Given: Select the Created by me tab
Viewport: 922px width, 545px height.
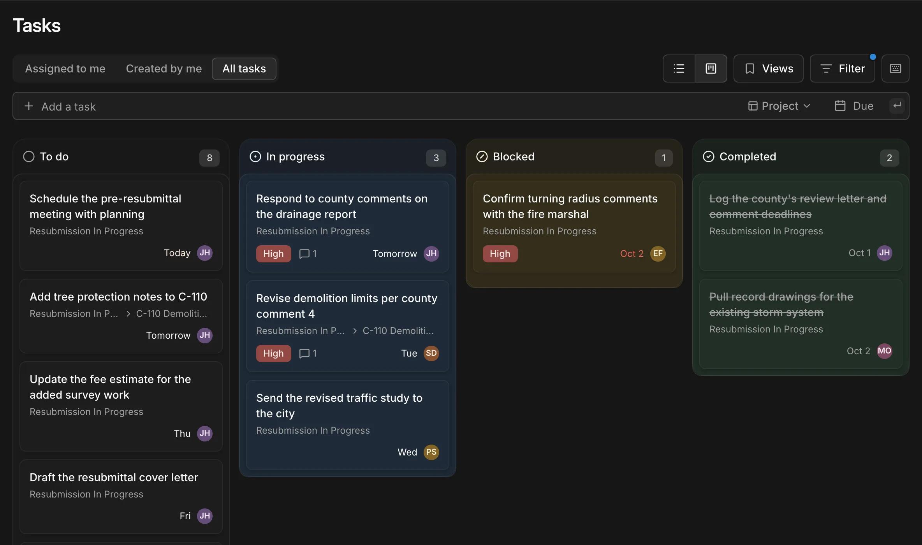Looking at the screenshot, I should coord(164,69).
